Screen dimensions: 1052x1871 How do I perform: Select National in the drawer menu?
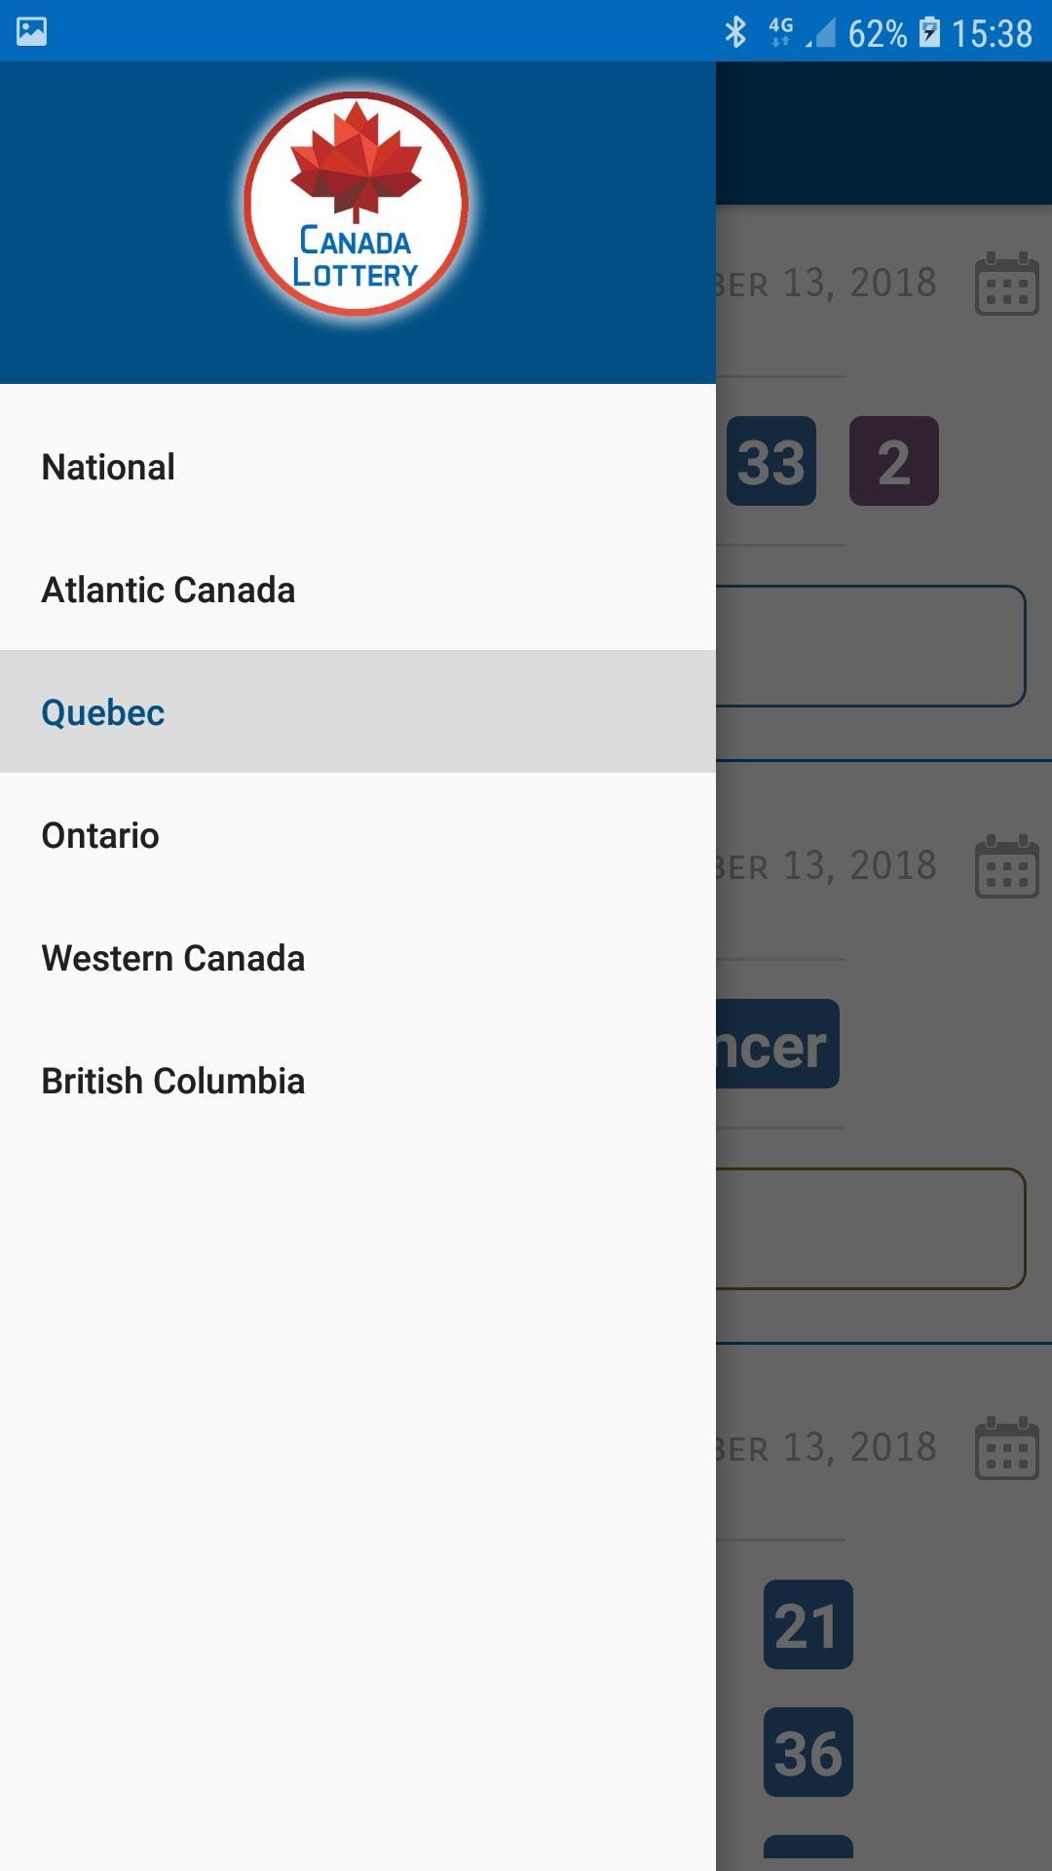pos(357,467)
